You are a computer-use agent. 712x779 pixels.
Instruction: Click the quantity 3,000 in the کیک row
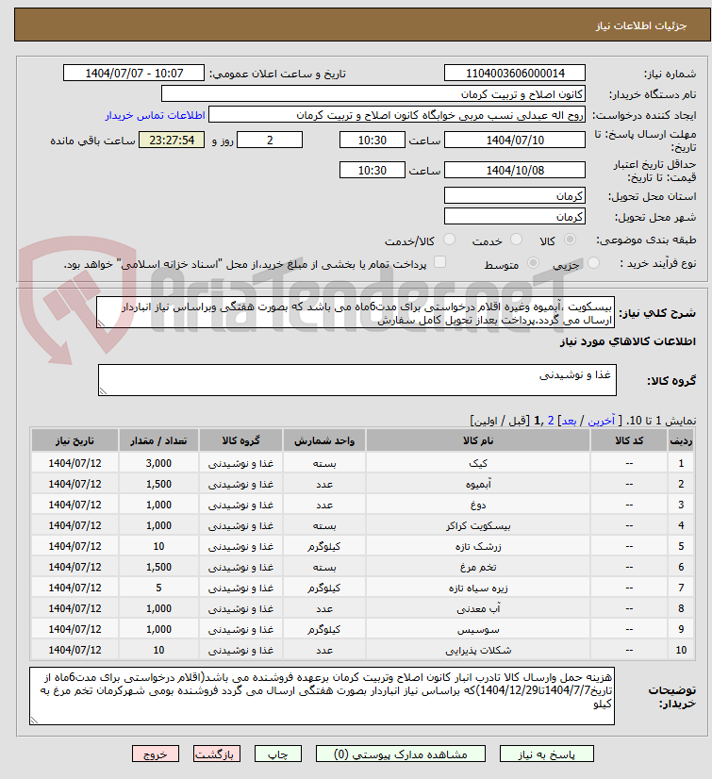click(159, 463)
